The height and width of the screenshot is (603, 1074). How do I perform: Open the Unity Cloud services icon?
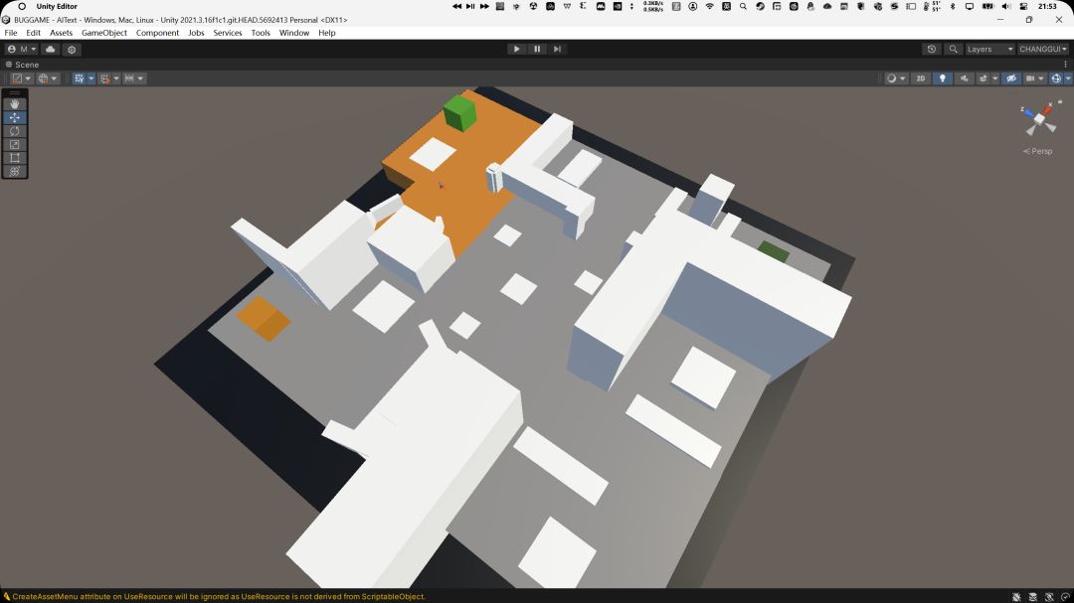pos(50,50)
